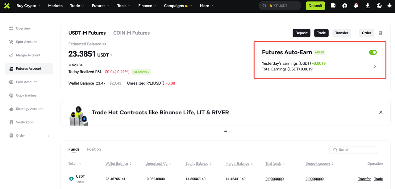Viewport: 395px width, 189px height.
Task: Open the Buy Crypto dropdown
Action: 28,6
